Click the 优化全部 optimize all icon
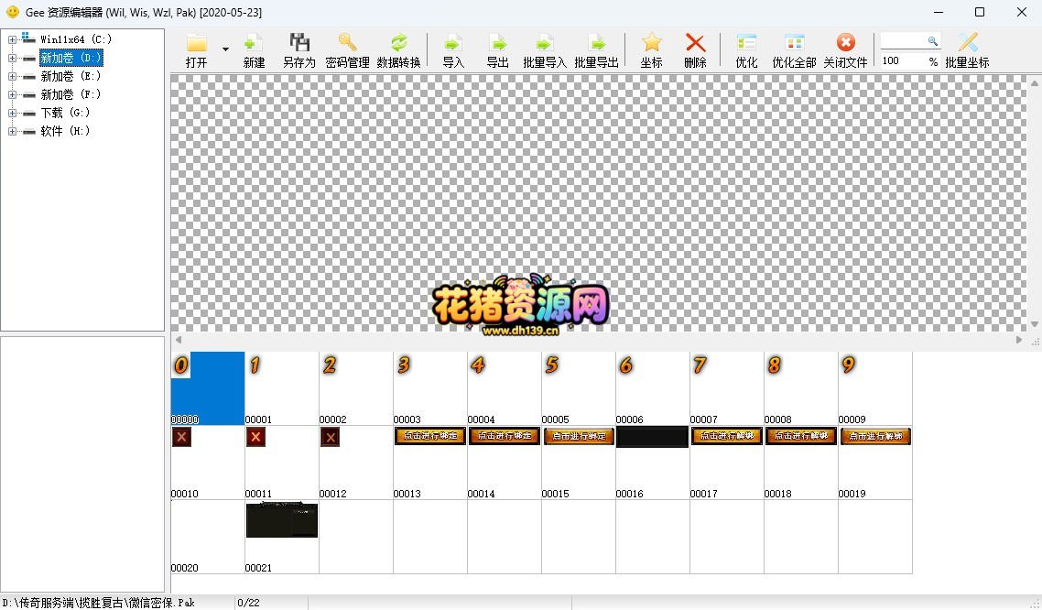 (794, 43)
